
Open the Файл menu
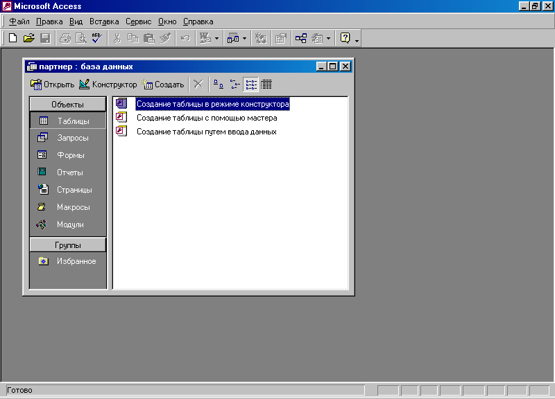(19, 21)
